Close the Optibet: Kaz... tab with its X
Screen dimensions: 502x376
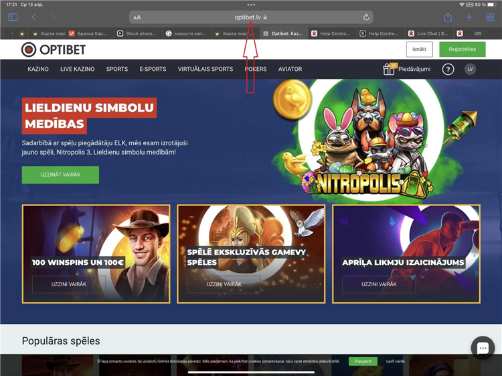point(266,33)
